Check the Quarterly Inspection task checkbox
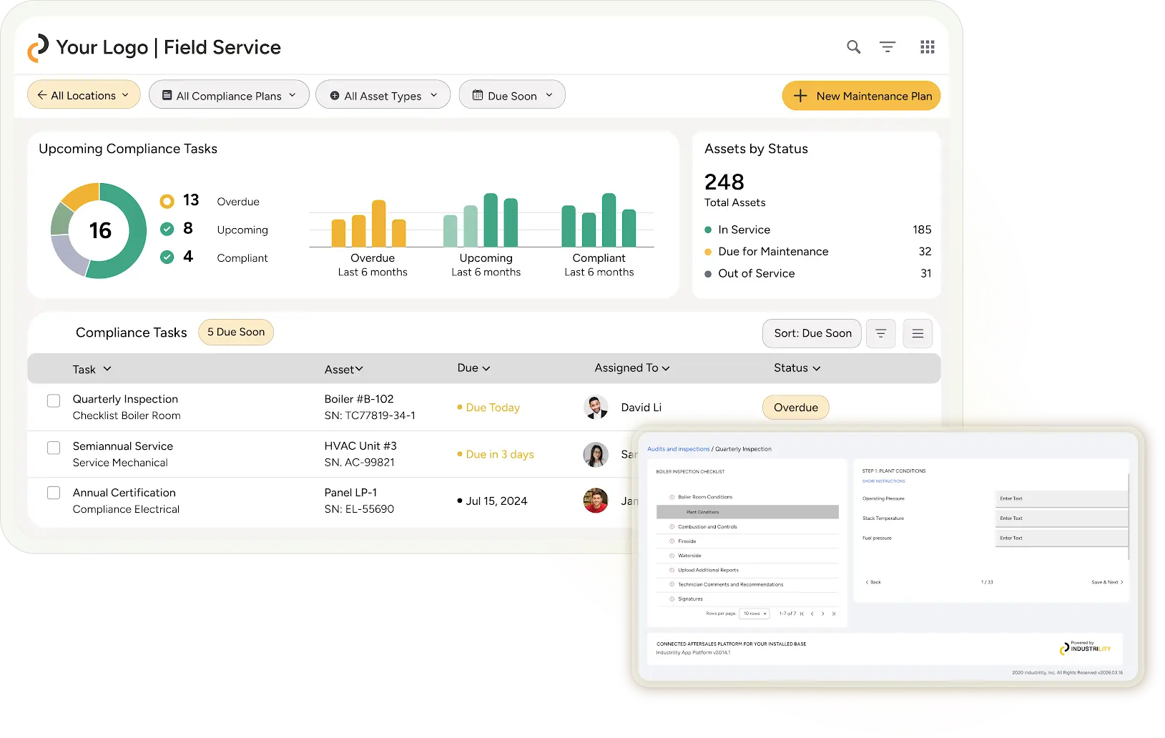The height and width of the screenshot is (738, 1165). 54,400
